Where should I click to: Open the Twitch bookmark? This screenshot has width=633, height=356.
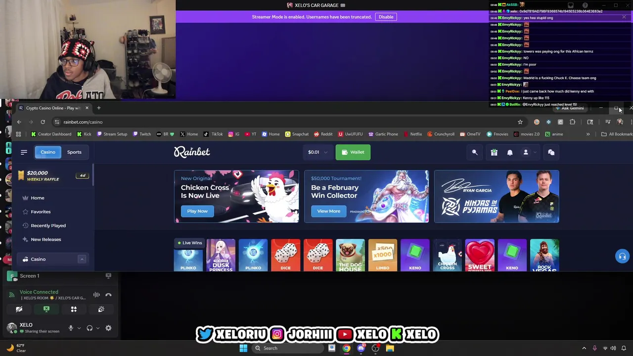pos(141,134)
